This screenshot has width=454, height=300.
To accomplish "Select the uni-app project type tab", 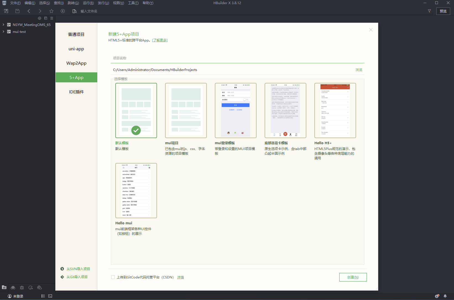I will tap(76, 49).
